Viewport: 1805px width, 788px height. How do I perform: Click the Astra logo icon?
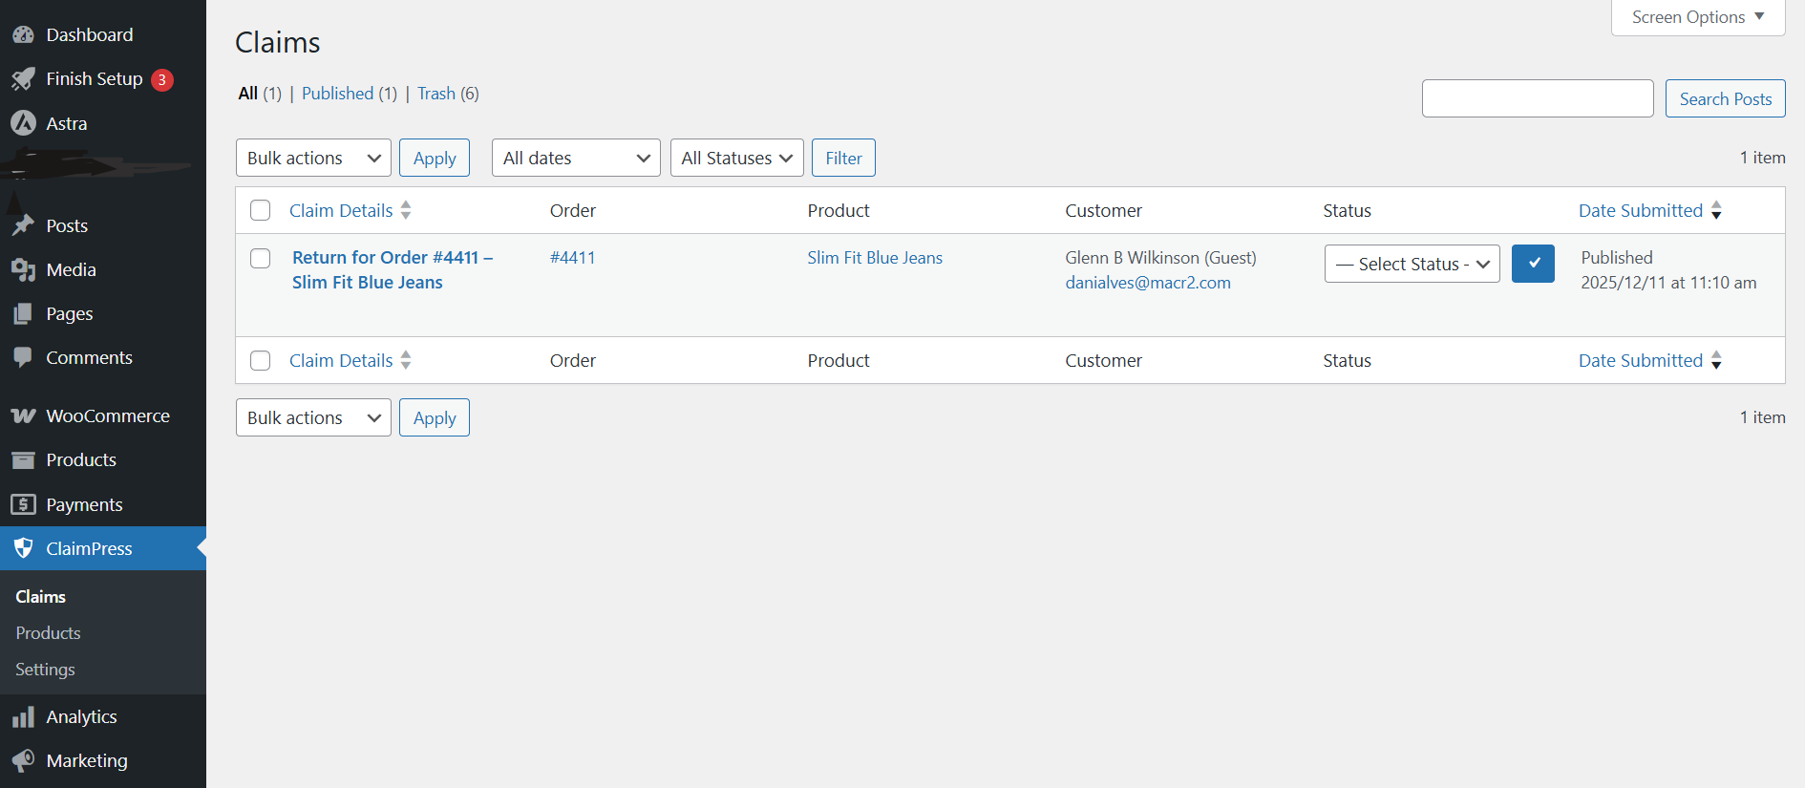coord(23,123)
